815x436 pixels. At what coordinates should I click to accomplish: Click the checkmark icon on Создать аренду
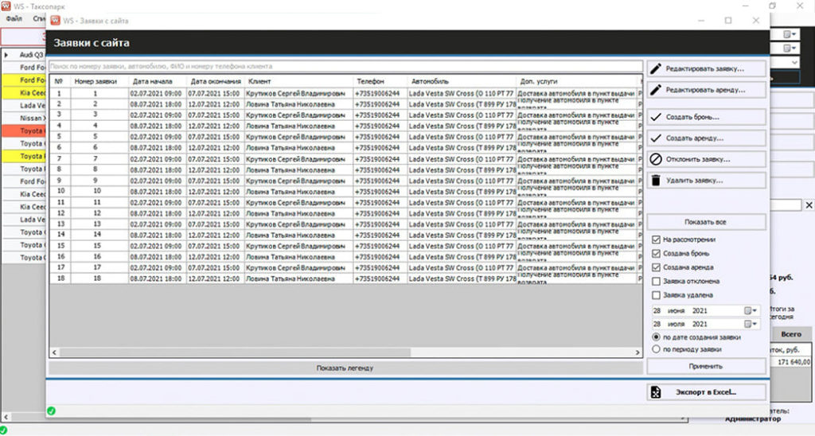coord(656,138)
